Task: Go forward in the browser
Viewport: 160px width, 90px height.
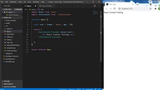Action: coord(110,9)
